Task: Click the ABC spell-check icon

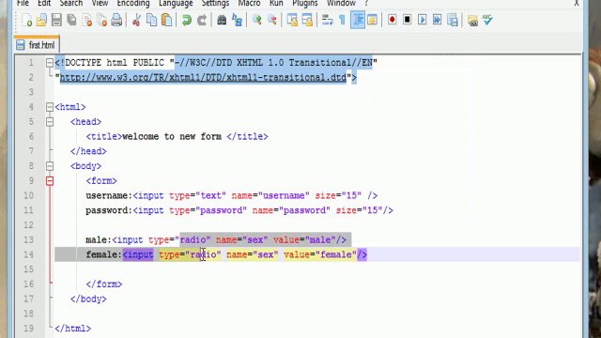Action: pyautogui.click(x=487, y=20)
